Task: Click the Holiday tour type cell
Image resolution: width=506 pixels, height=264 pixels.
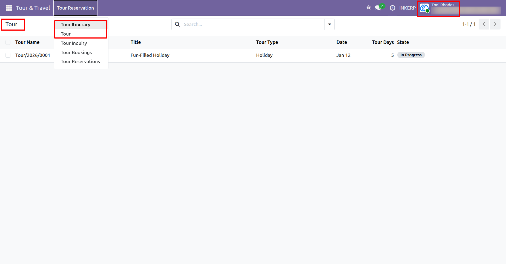Action: coord(264,55)
